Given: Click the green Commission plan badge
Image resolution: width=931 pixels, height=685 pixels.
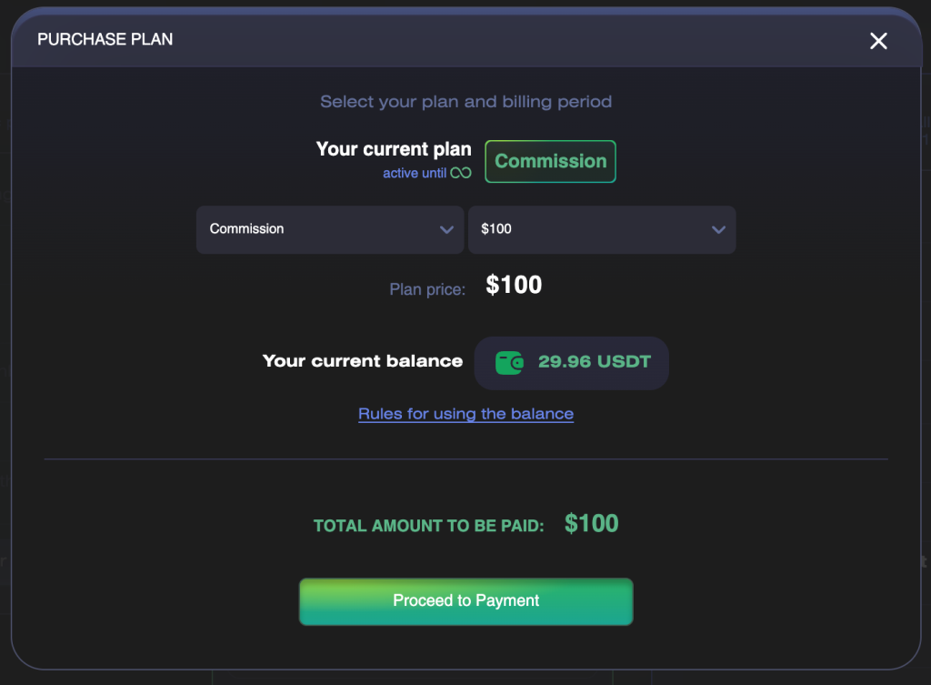Looking at the screenshot, I should tap(550, 162).
